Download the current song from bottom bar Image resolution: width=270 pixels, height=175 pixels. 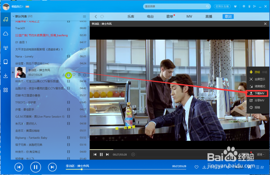click(x=204, y=167)
